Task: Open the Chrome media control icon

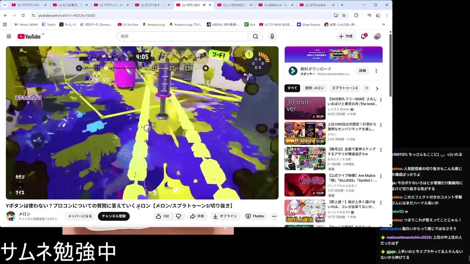Action: coord(369,15)
